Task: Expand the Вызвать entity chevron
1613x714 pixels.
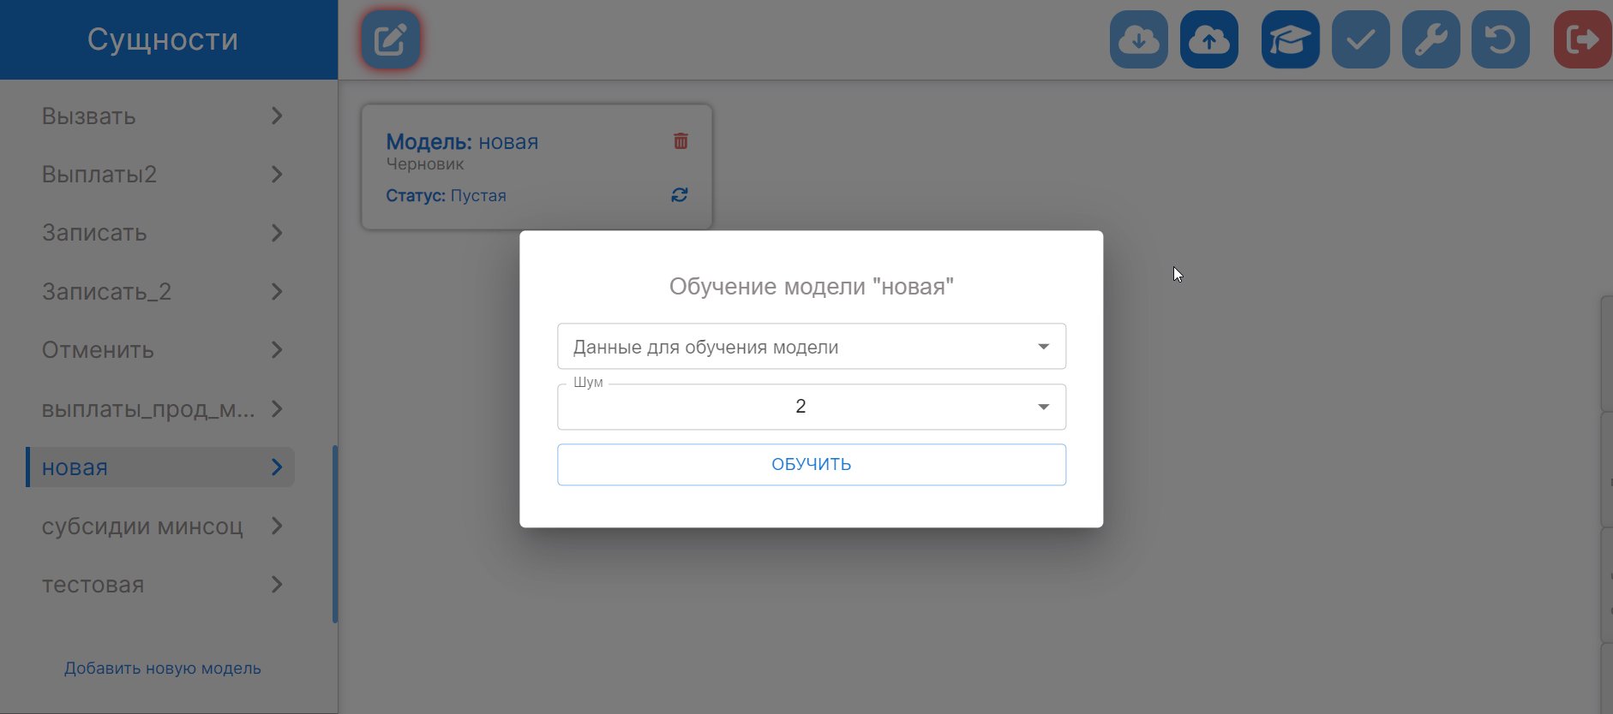Action: pos(277,116)
